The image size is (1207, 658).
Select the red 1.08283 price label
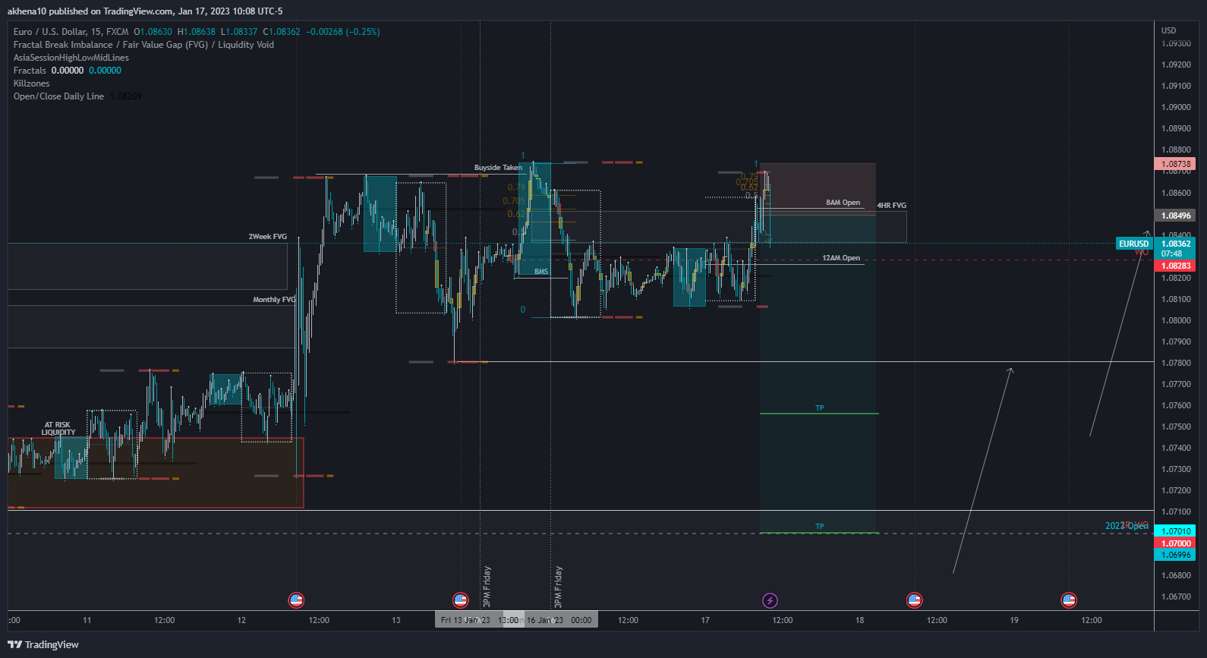[x=1175, y=266]
